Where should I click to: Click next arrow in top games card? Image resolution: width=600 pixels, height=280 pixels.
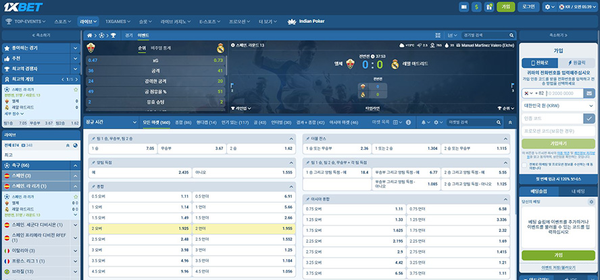tap(76, 79)
